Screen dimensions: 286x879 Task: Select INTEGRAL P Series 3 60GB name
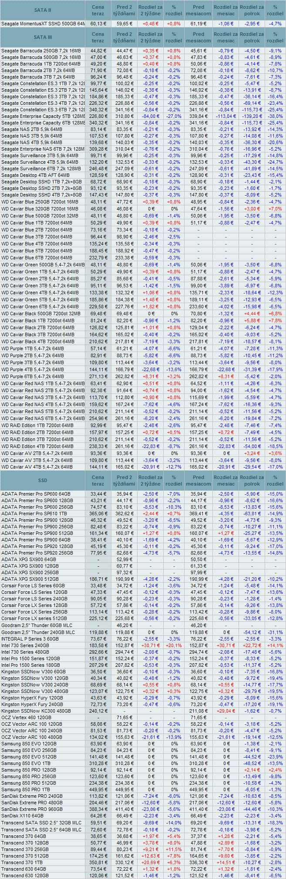pos(30,638)
